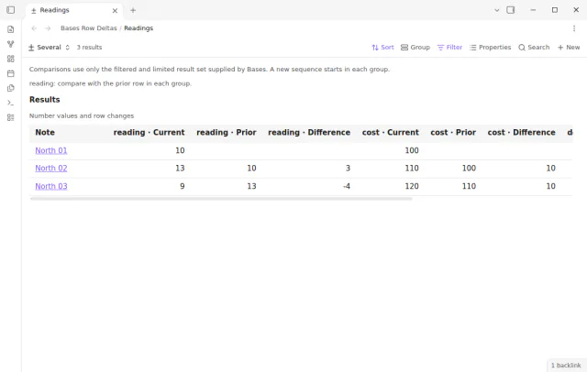Viewport: 587px width, 372px height.
Task: Open graph view from the ribbon
Action: (x=10, y=44)
